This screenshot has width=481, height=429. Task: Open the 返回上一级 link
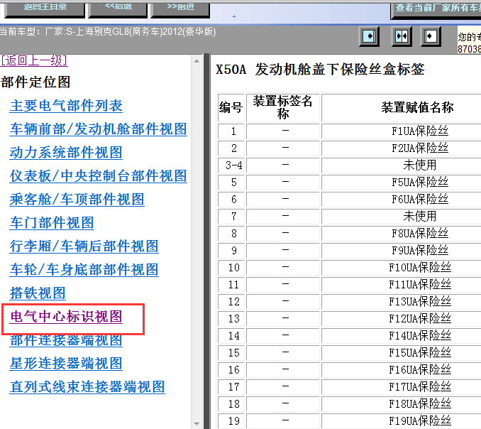[x=34, y=60]
